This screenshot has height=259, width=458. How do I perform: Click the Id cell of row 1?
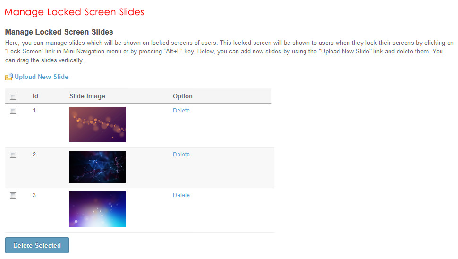(x=34, y=110)
